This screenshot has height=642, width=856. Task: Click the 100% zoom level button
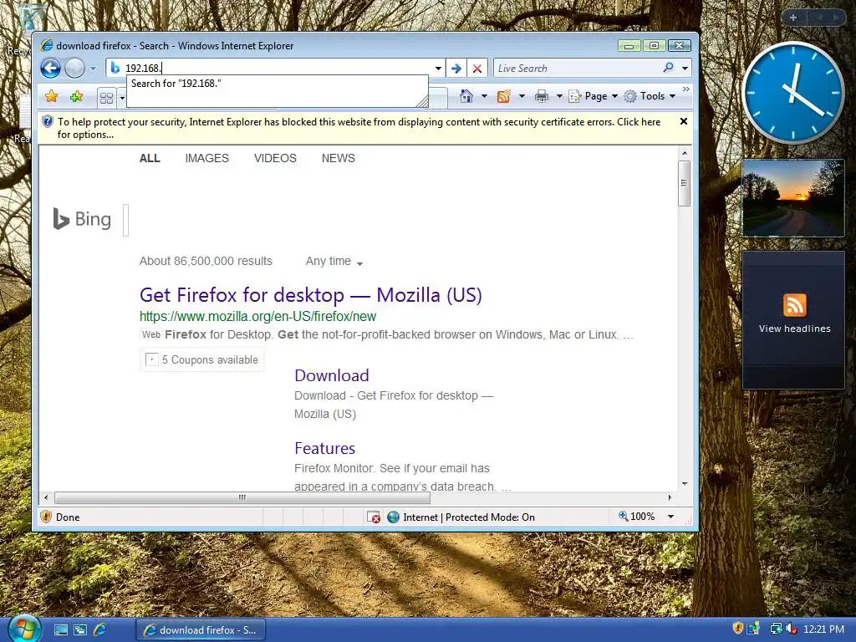coord(636,517)
